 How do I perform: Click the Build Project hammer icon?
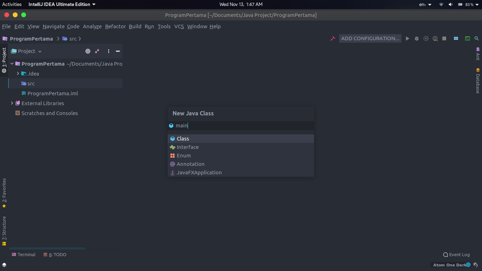(x=332, y=38)
